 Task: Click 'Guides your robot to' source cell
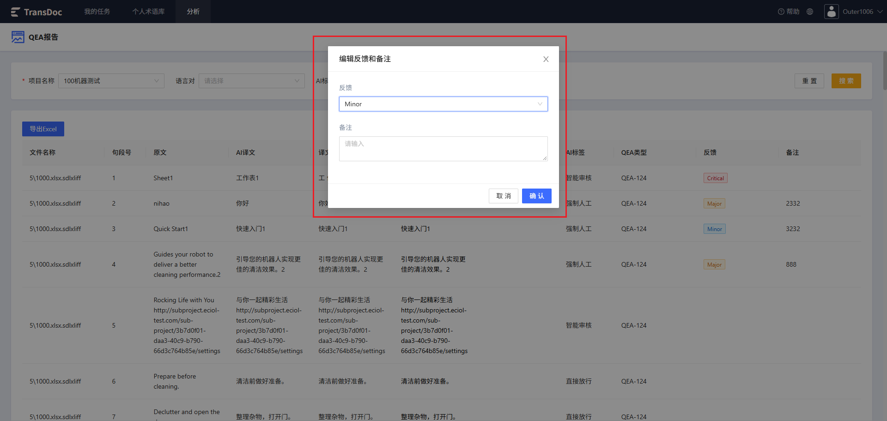(187, 264)
